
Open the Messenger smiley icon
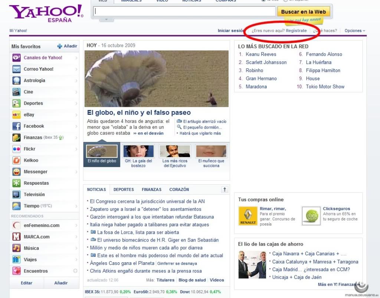16,172
